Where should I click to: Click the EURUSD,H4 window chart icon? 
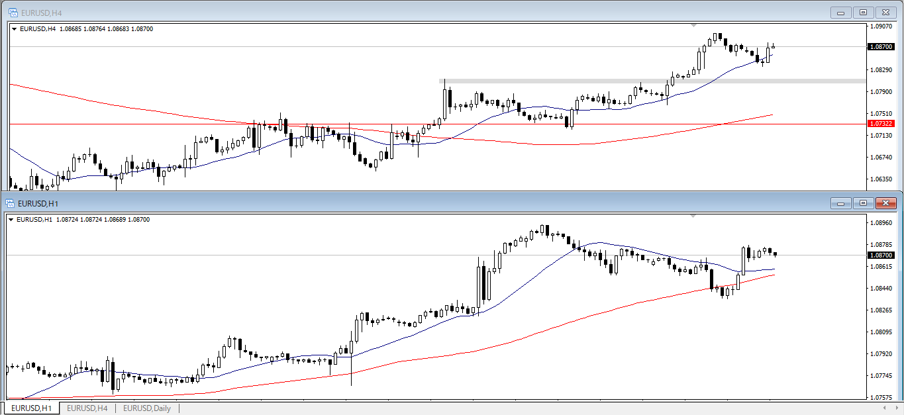pyautogui.click(x=12, y=12)
